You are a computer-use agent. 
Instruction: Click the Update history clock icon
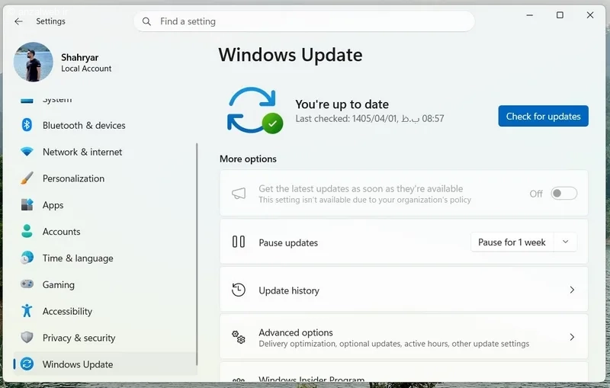239,290
